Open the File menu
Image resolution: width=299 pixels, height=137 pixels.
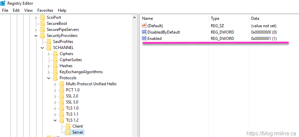click(5, 10)
